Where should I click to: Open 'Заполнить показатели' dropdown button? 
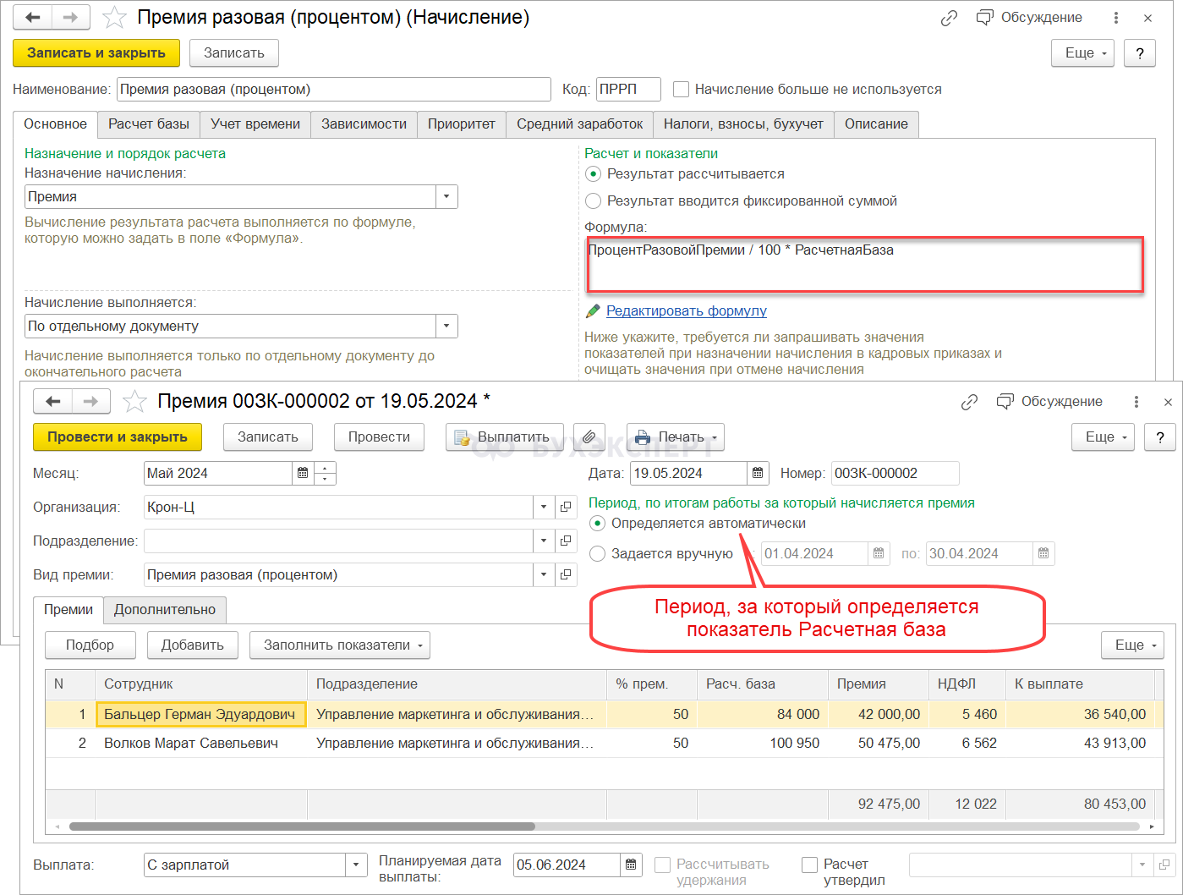[340, 645]
